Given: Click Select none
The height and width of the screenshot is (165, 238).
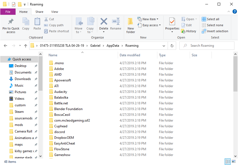Looking at the screenshot, I should click(212, 25).
